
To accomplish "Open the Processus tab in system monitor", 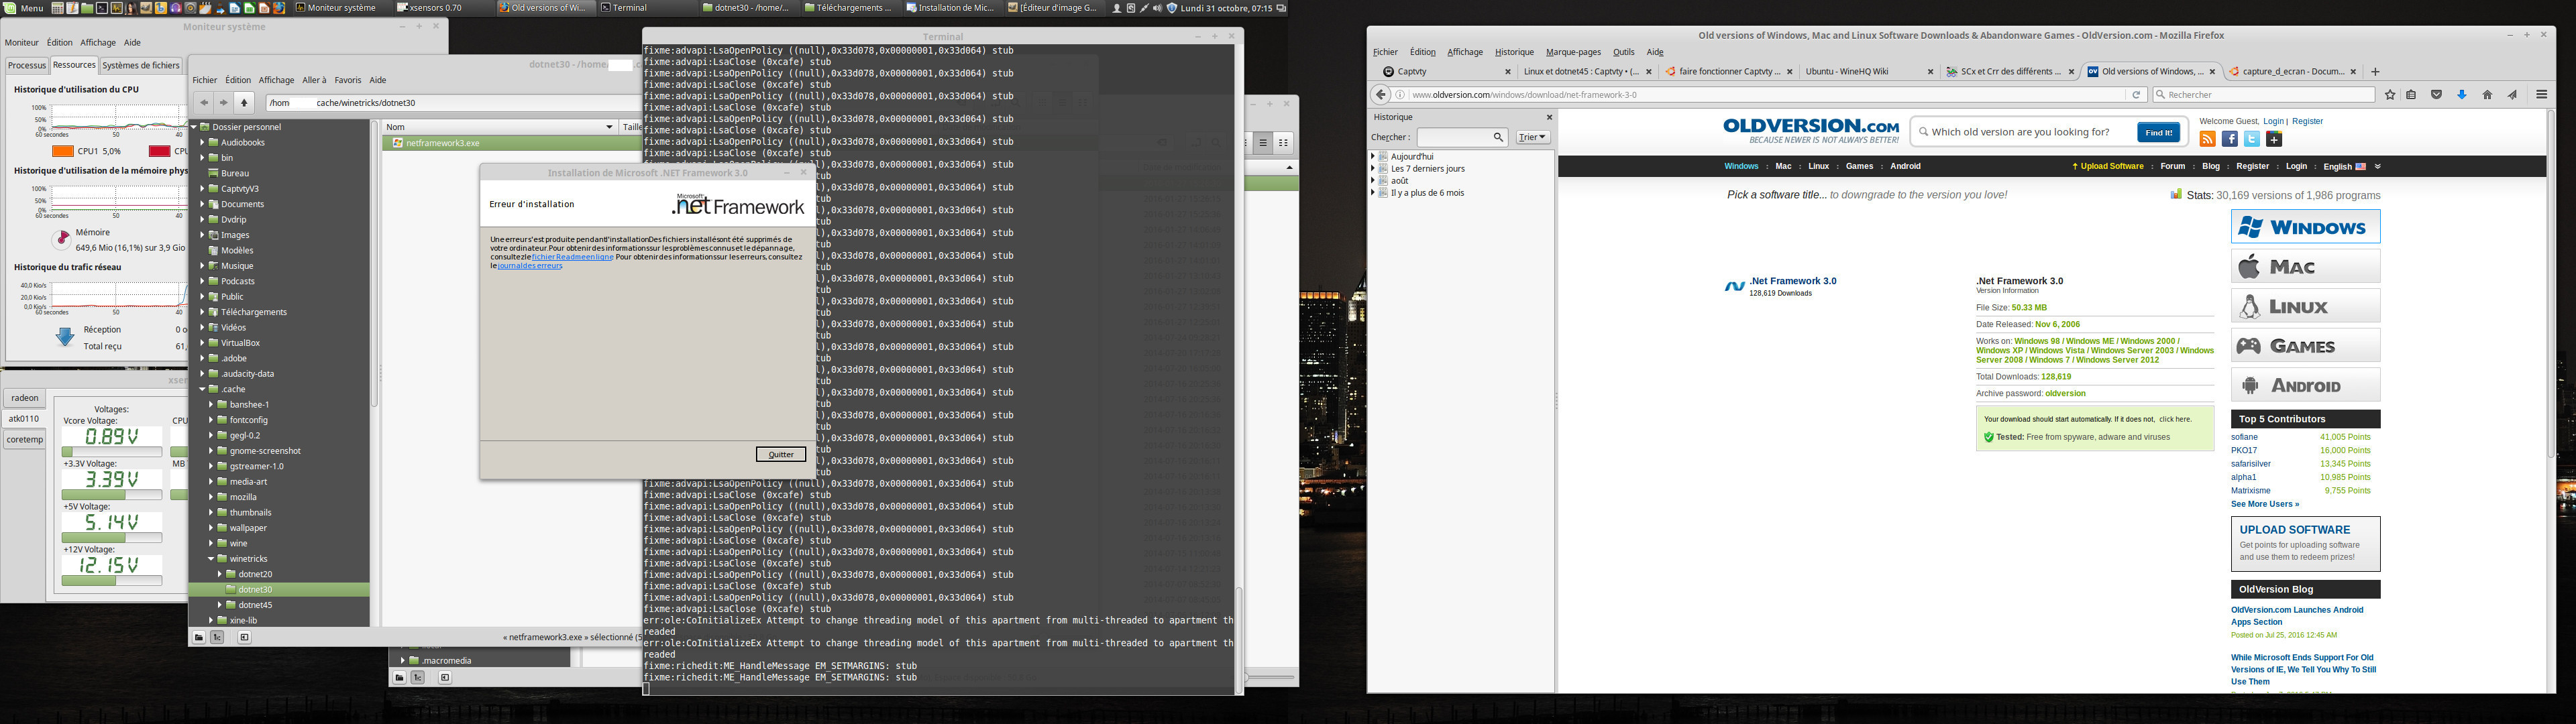I will [27, 65].
